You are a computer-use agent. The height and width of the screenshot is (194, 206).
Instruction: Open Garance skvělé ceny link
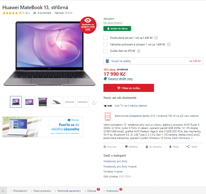point(120,79)
